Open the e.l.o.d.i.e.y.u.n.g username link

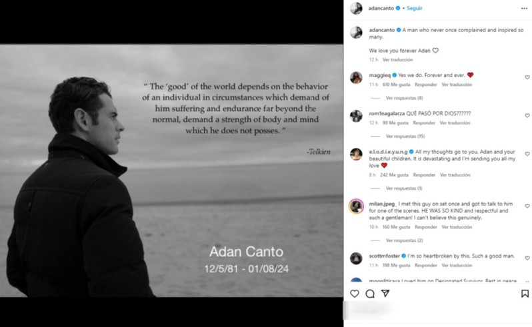point(388,152)
